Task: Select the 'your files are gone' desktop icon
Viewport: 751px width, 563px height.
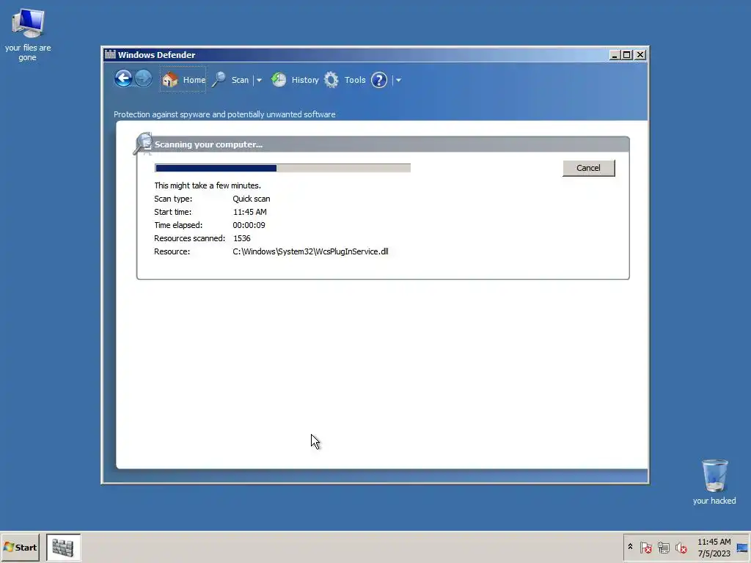Action: (28, 35)
